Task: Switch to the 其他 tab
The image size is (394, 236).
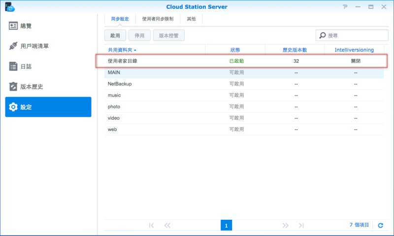Action: 191,19
